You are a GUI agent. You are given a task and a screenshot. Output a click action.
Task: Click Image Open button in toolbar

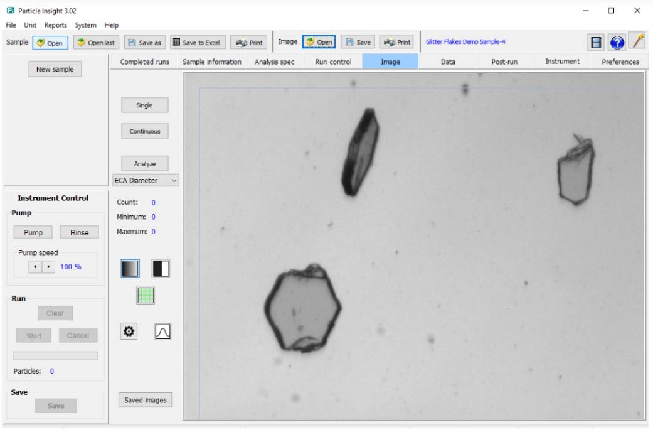(x=319, y=42)
